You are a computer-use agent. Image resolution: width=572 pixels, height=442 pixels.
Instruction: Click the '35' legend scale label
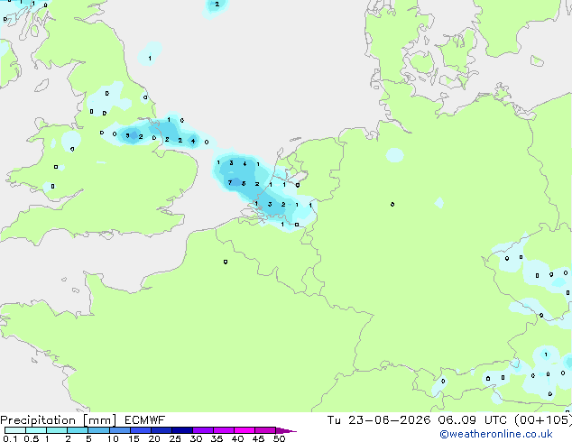217,438
